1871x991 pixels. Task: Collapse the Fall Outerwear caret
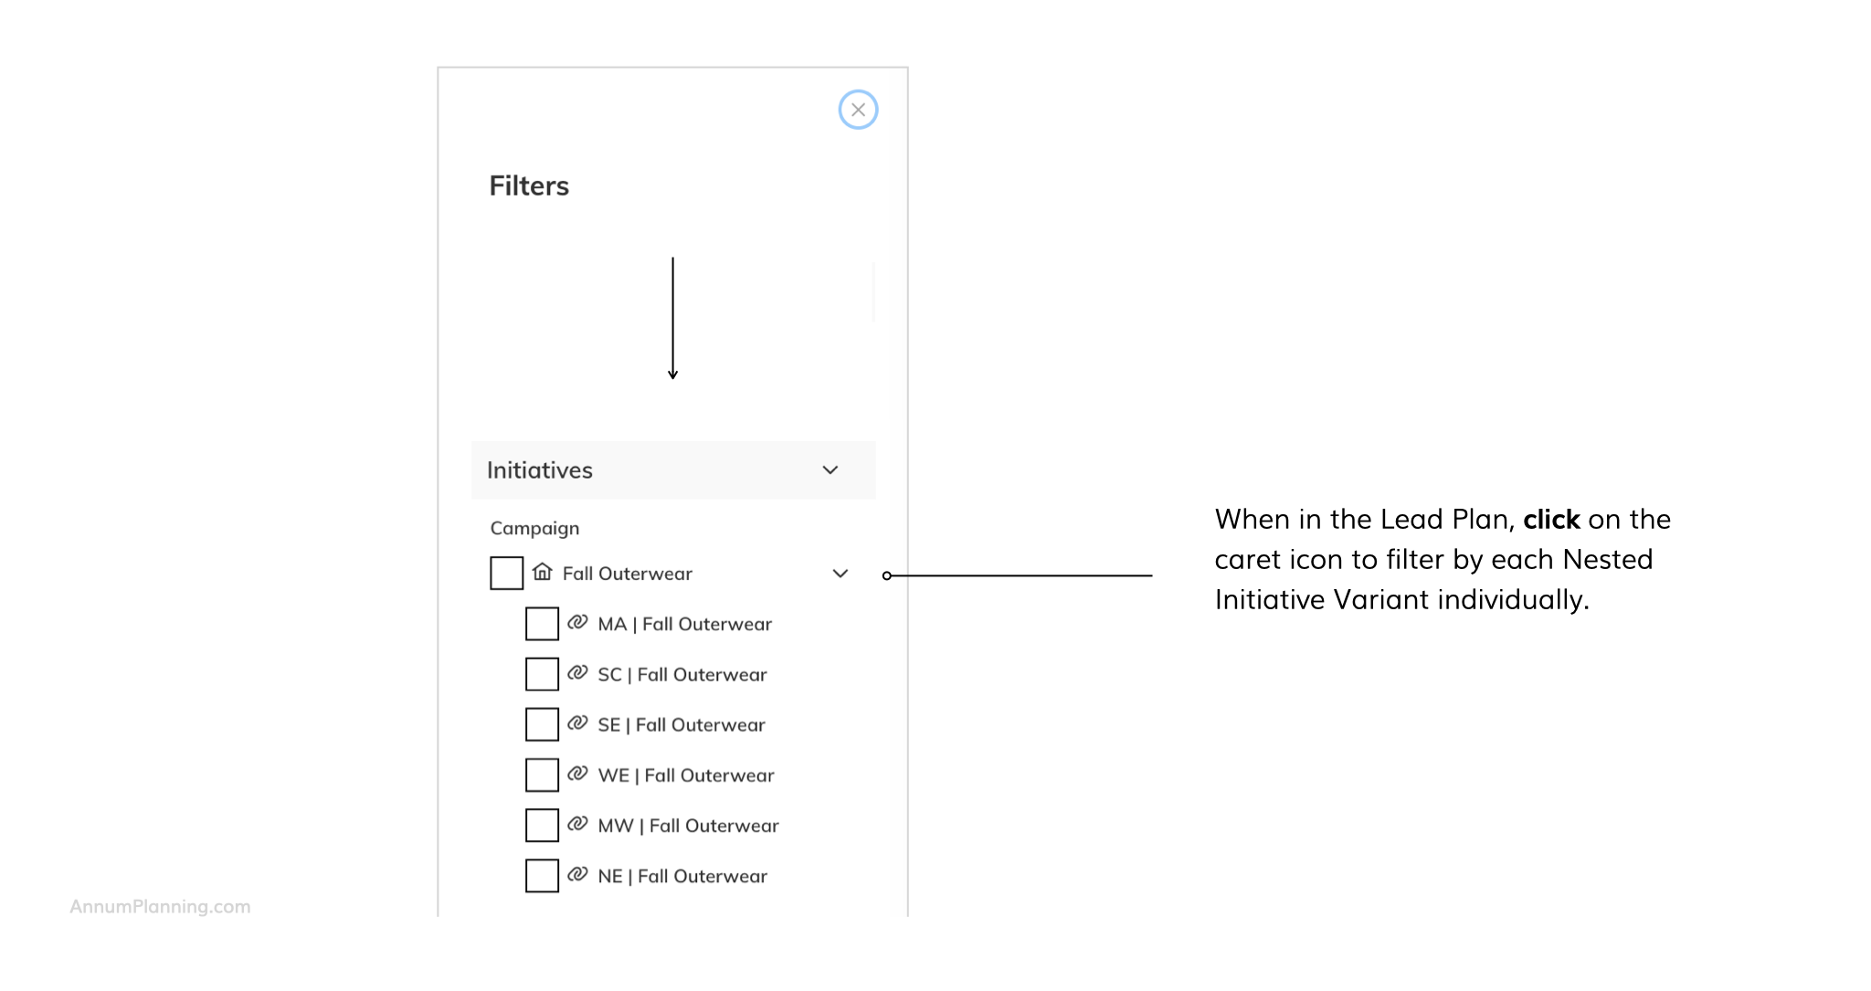pos(840,574)
